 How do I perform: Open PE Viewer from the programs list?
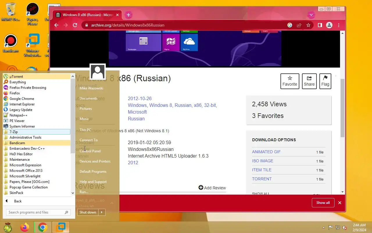[x=37, y=121]
